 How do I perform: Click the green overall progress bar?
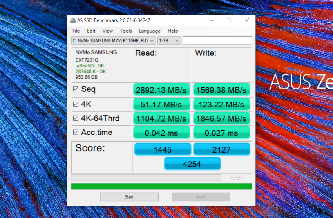pyautogui.click(x=161, y=187)
